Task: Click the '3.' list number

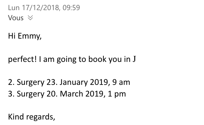Action: point(11,94)
